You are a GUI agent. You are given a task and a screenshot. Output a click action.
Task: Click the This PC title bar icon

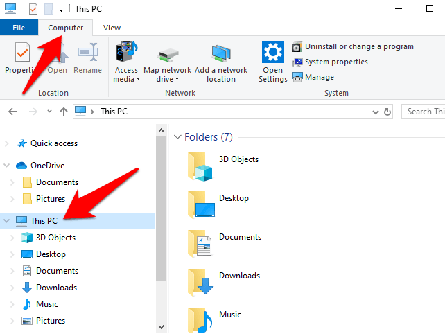click(10, 8)
